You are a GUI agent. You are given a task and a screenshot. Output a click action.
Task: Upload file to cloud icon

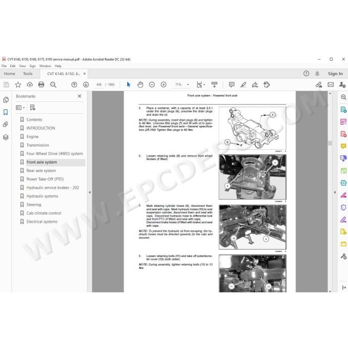click(x=30, y=85)
